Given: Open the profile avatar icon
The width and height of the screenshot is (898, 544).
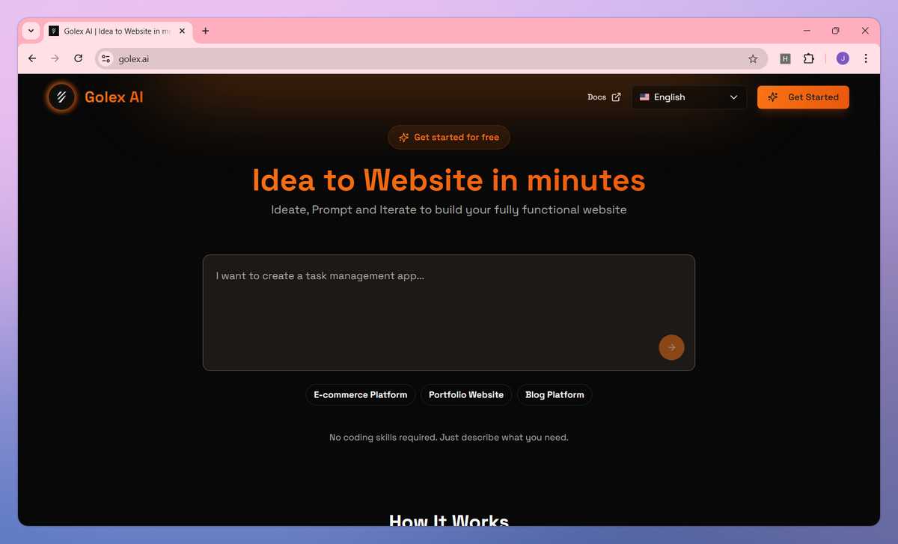Looking at the screenshot, I should point(842,58).
